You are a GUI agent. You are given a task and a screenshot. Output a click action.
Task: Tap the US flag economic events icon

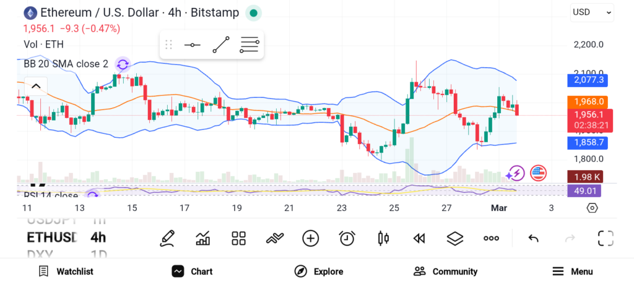click(x=538, y=173)
